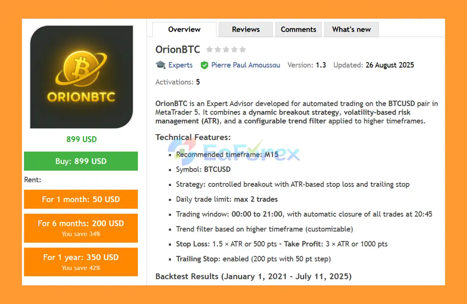
Task: Click the OrionBTC product title
Action: pos(178,49)
